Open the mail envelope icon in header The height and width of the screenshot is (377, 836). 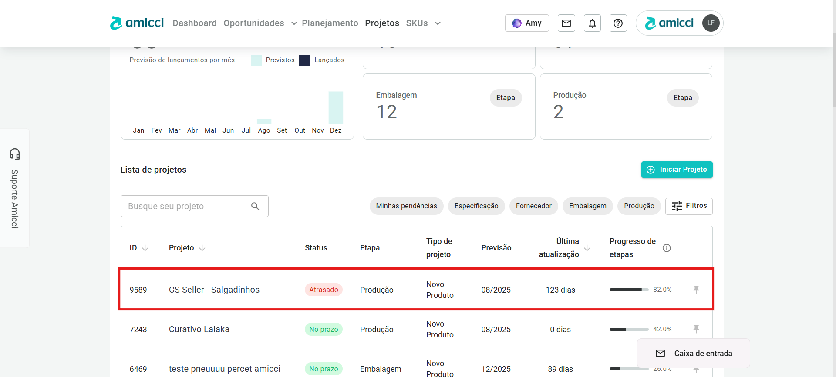[x=566, y=23]
